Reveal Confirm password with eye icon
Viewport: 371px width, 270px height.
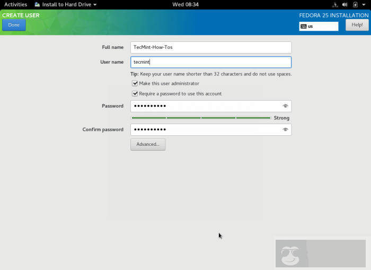(285, 129)
